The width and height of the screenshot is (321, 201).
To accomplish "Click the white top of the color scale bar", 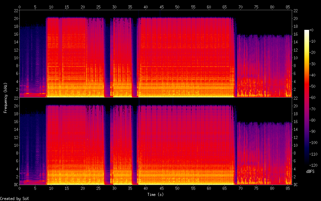I will (x=307, y=31).
